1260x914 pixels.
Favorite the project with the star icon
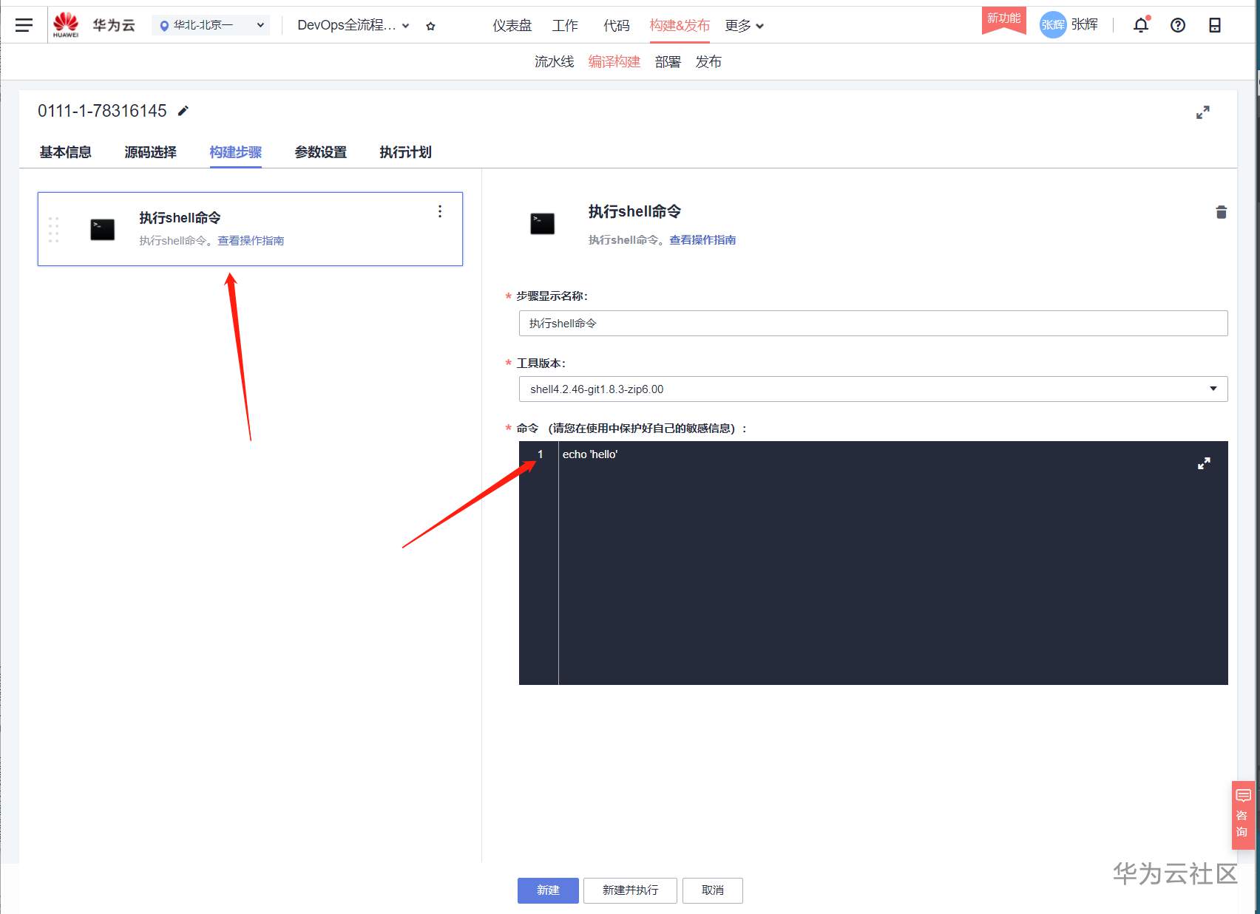tap(431, 26)
